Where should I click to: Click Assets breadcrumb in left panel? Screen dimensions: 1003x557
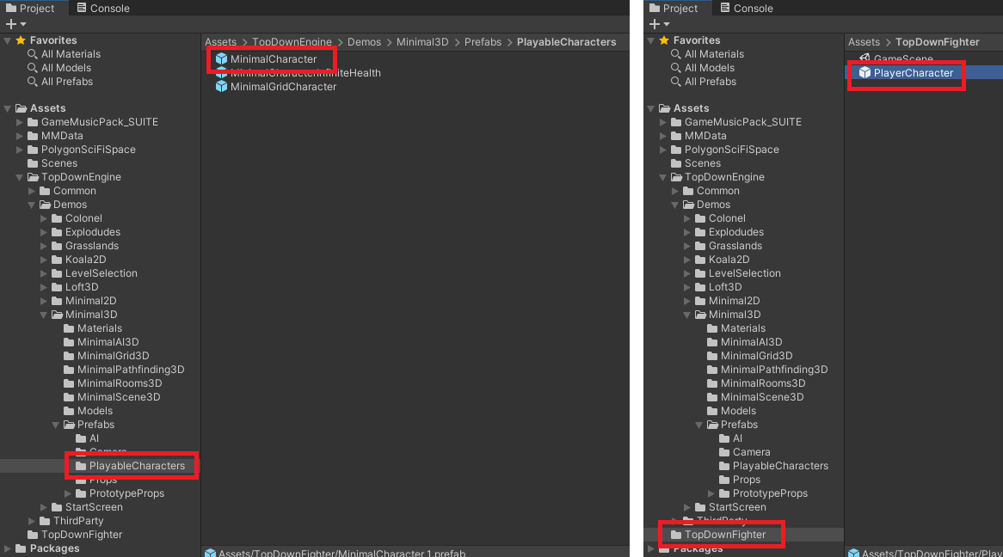pyautogui.click(x=221, y=42)
